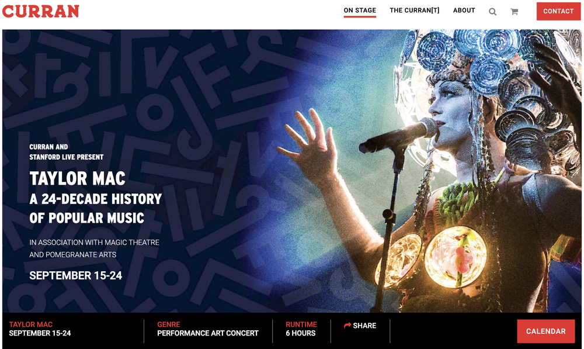Click OF POPULAR MUSIC title line

tap(87, 217)
